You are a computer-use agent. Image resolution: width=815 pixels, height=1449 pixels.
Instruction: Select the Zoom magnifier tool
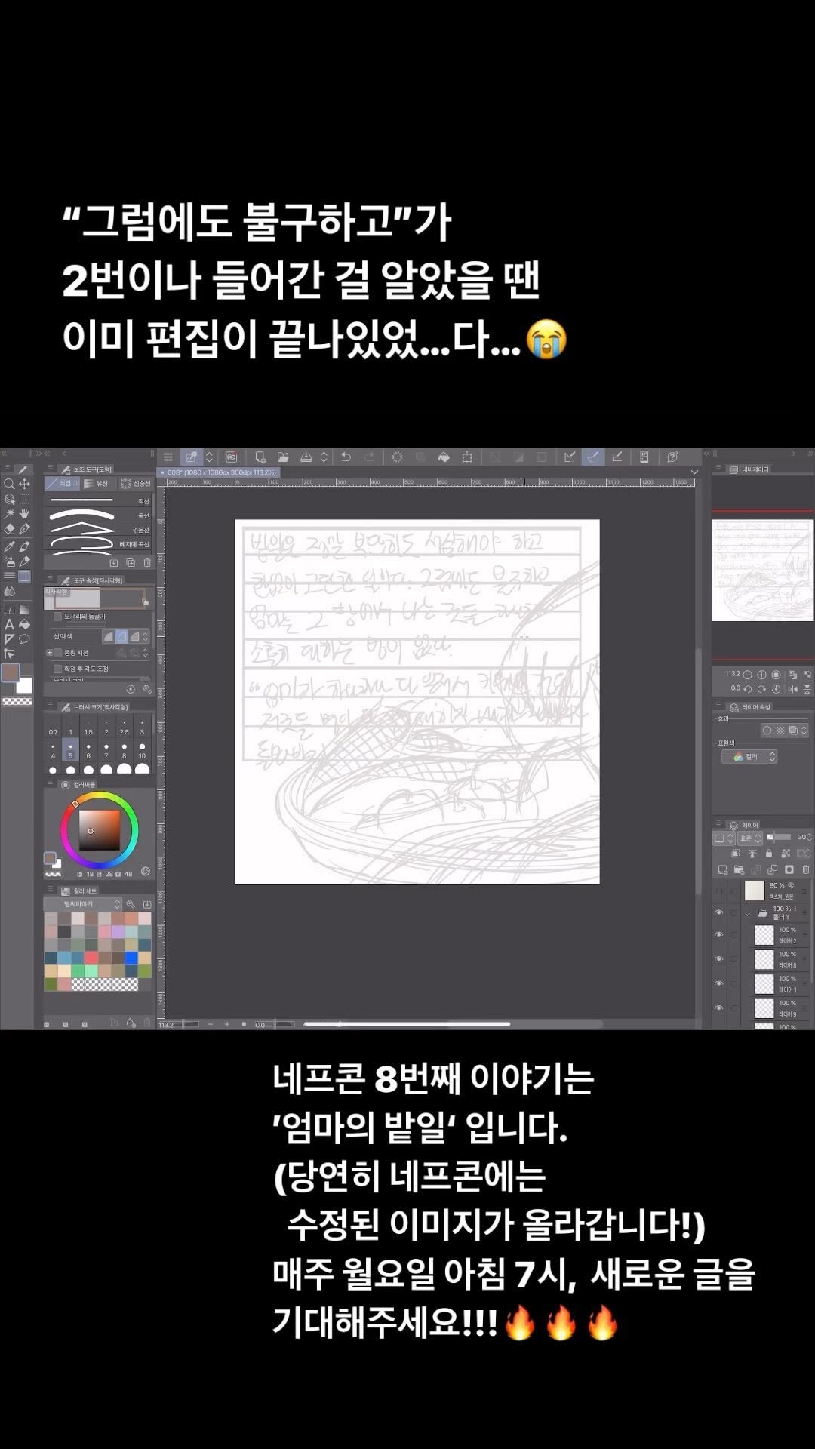(9, 484)
